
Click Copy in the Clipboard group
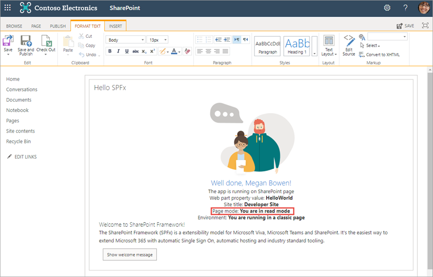(x=87, y=45)
